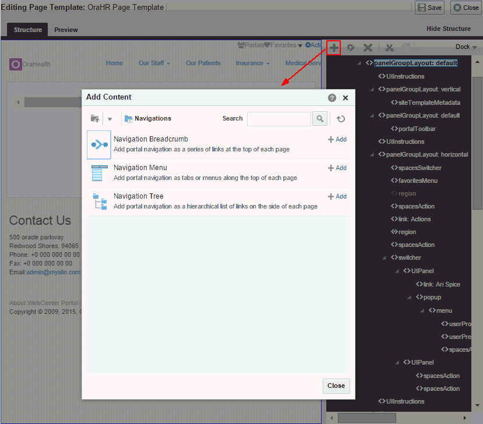Screen dimensions: 483x424
Task: Delete the selected component with the X icon
Action: [x=368, y=47]
